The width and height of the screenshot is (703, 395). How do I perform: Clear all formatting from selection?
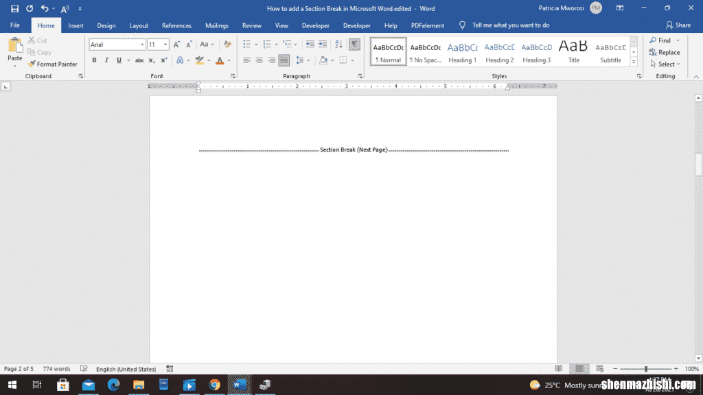tap(227, 45)
